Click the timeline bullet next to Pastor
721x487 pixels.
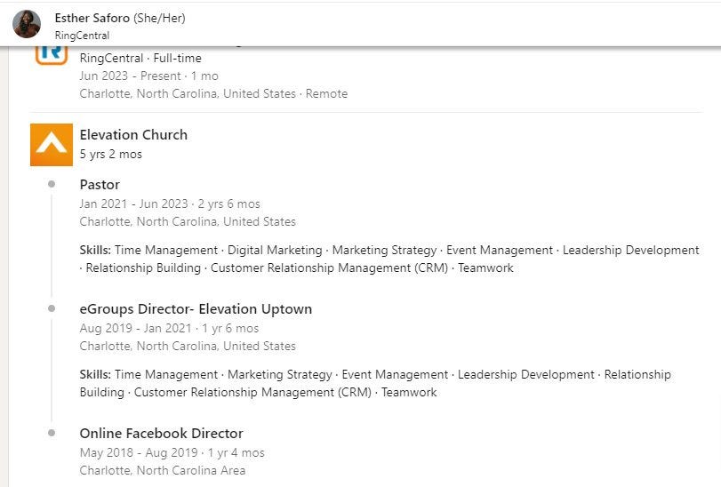[52, 184]
